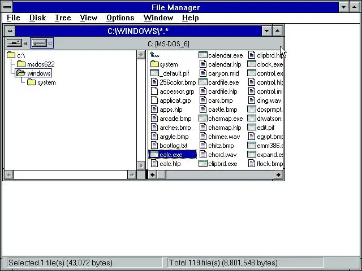Click the accessor.grp blank file icon
362x271 pixels.
coord(154,91)
